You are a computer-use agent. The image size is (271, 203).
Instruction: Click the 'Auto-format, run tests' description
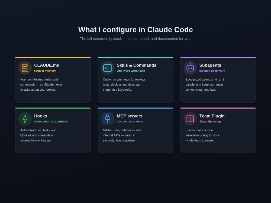[x=38, y=135]
